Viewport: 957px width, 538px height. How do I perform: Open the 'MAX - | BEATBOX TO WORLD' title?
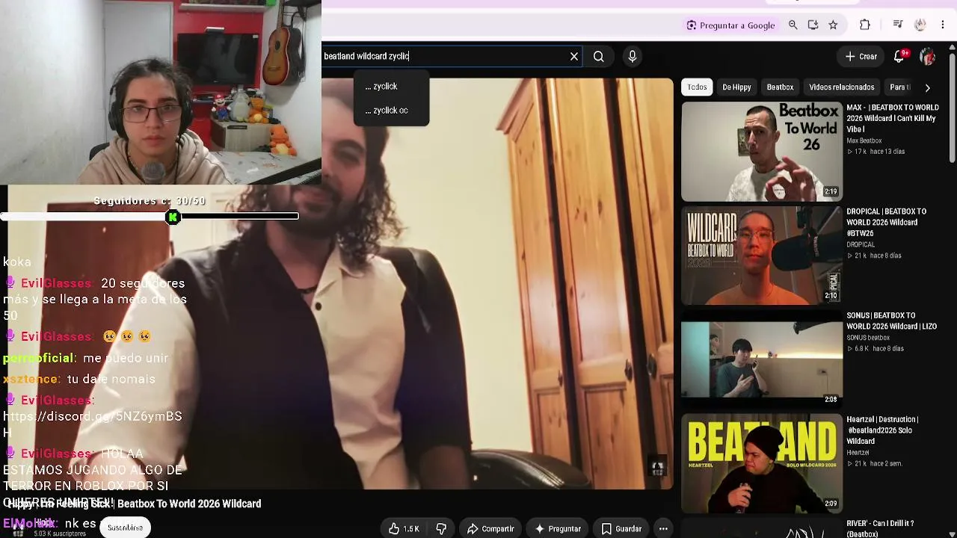pyautogui.click(x=893, y=119)
